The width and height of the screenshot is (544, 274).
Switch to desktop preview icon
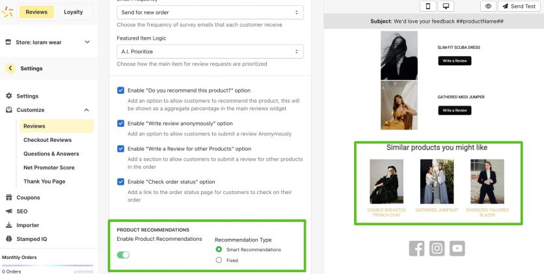446,7
